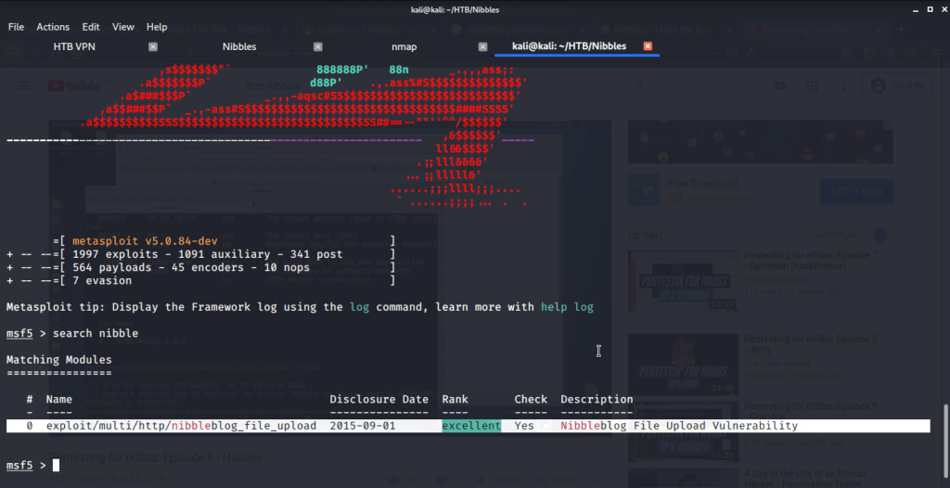Close the kali@kali: ~/HTB/Nibbles tab
Screen dimensions: 950x488
point(648,46)
